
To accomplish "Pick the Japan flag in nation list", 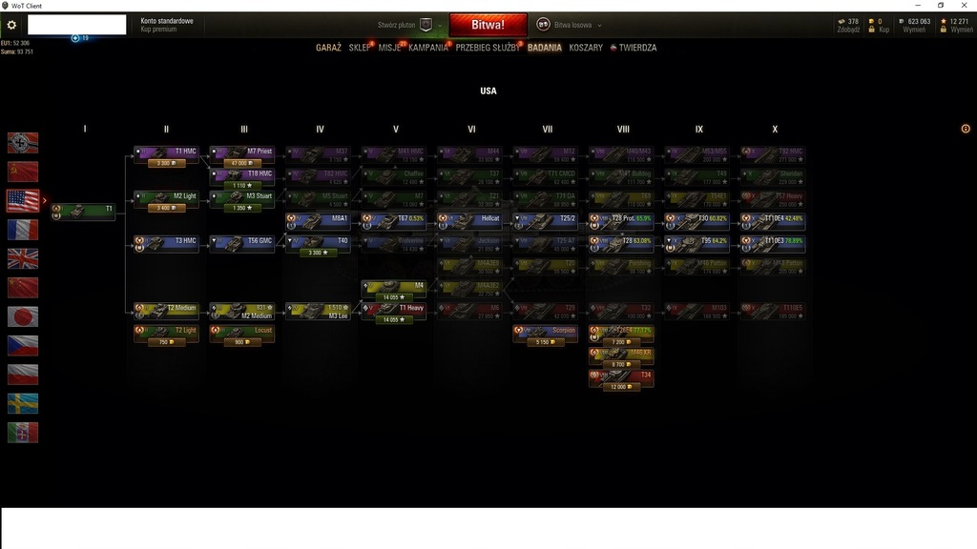I will point(23,316).
